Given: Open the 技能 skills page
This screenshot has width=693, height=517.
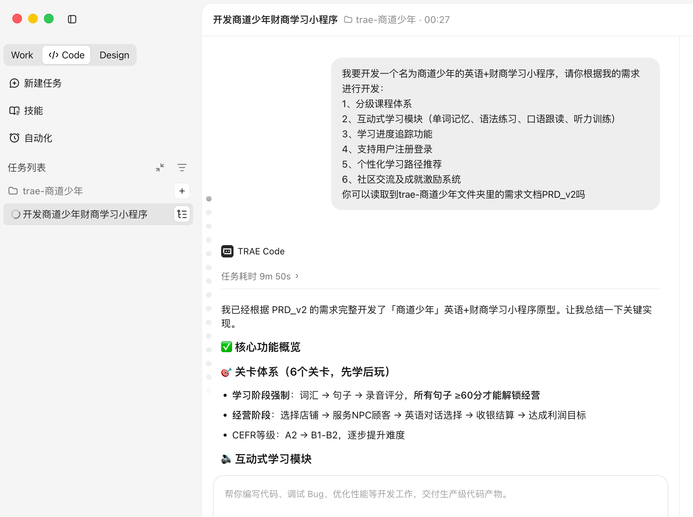Looking at the screenshot, I should pos(26,111).
